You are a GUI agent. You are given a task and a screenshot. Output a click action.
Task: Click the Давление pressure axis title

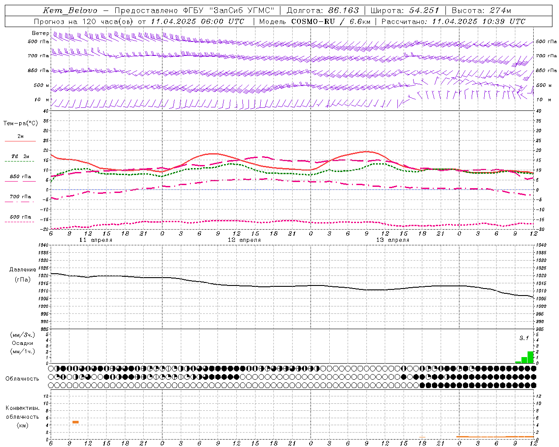tap(23, 270)
